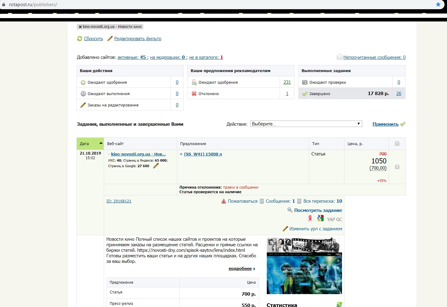447x307 pixels.
Task: Toggle select-all checkbox in table header
Action: click(x=397, y=144)
